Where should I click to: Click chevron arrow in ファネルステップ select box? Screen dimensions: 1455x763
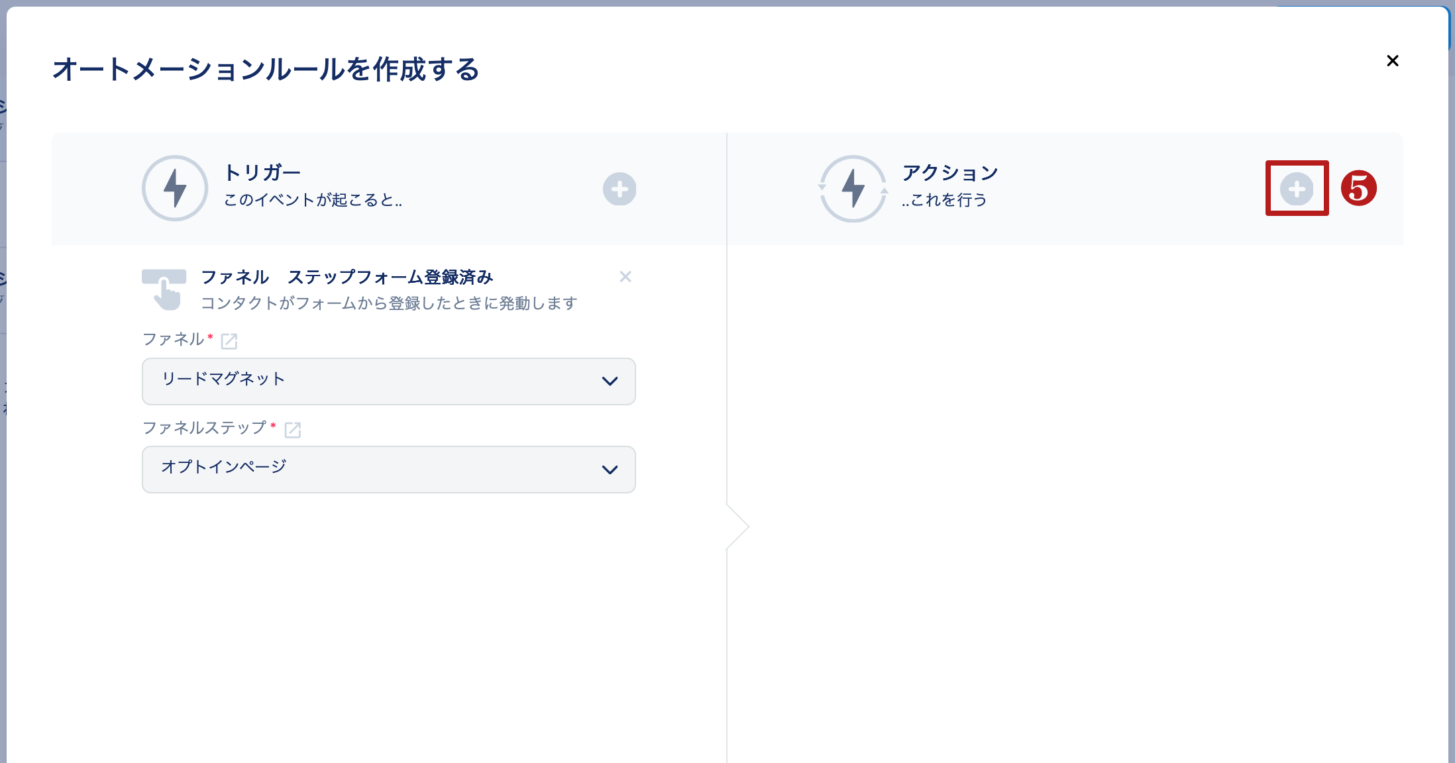pyautogui.click(x=610, y=470)
